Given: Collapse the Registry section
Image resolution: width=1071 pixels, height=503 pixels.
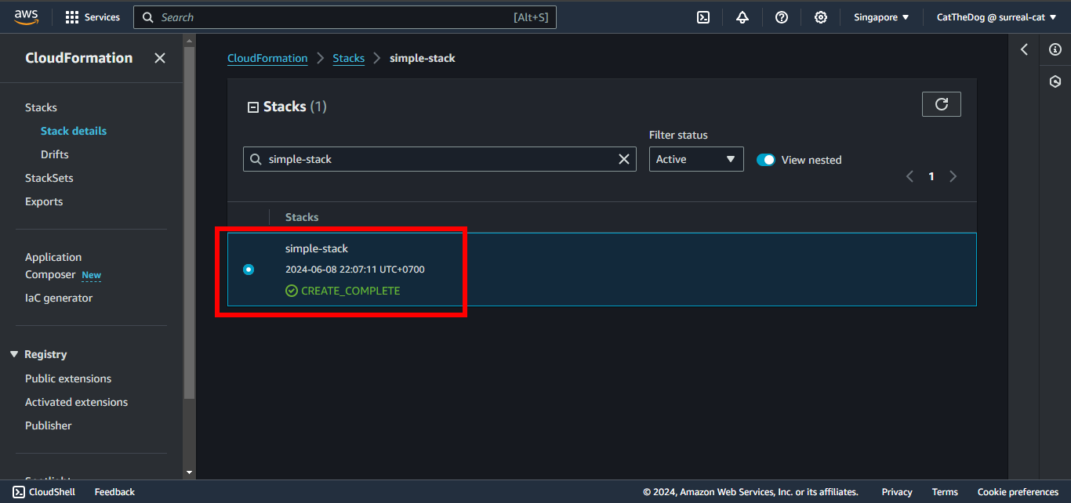Looking at the screenshot, I should (14, 354).
